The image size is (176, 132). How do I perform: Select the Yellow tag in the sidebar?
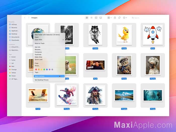(x=13, y=73)
